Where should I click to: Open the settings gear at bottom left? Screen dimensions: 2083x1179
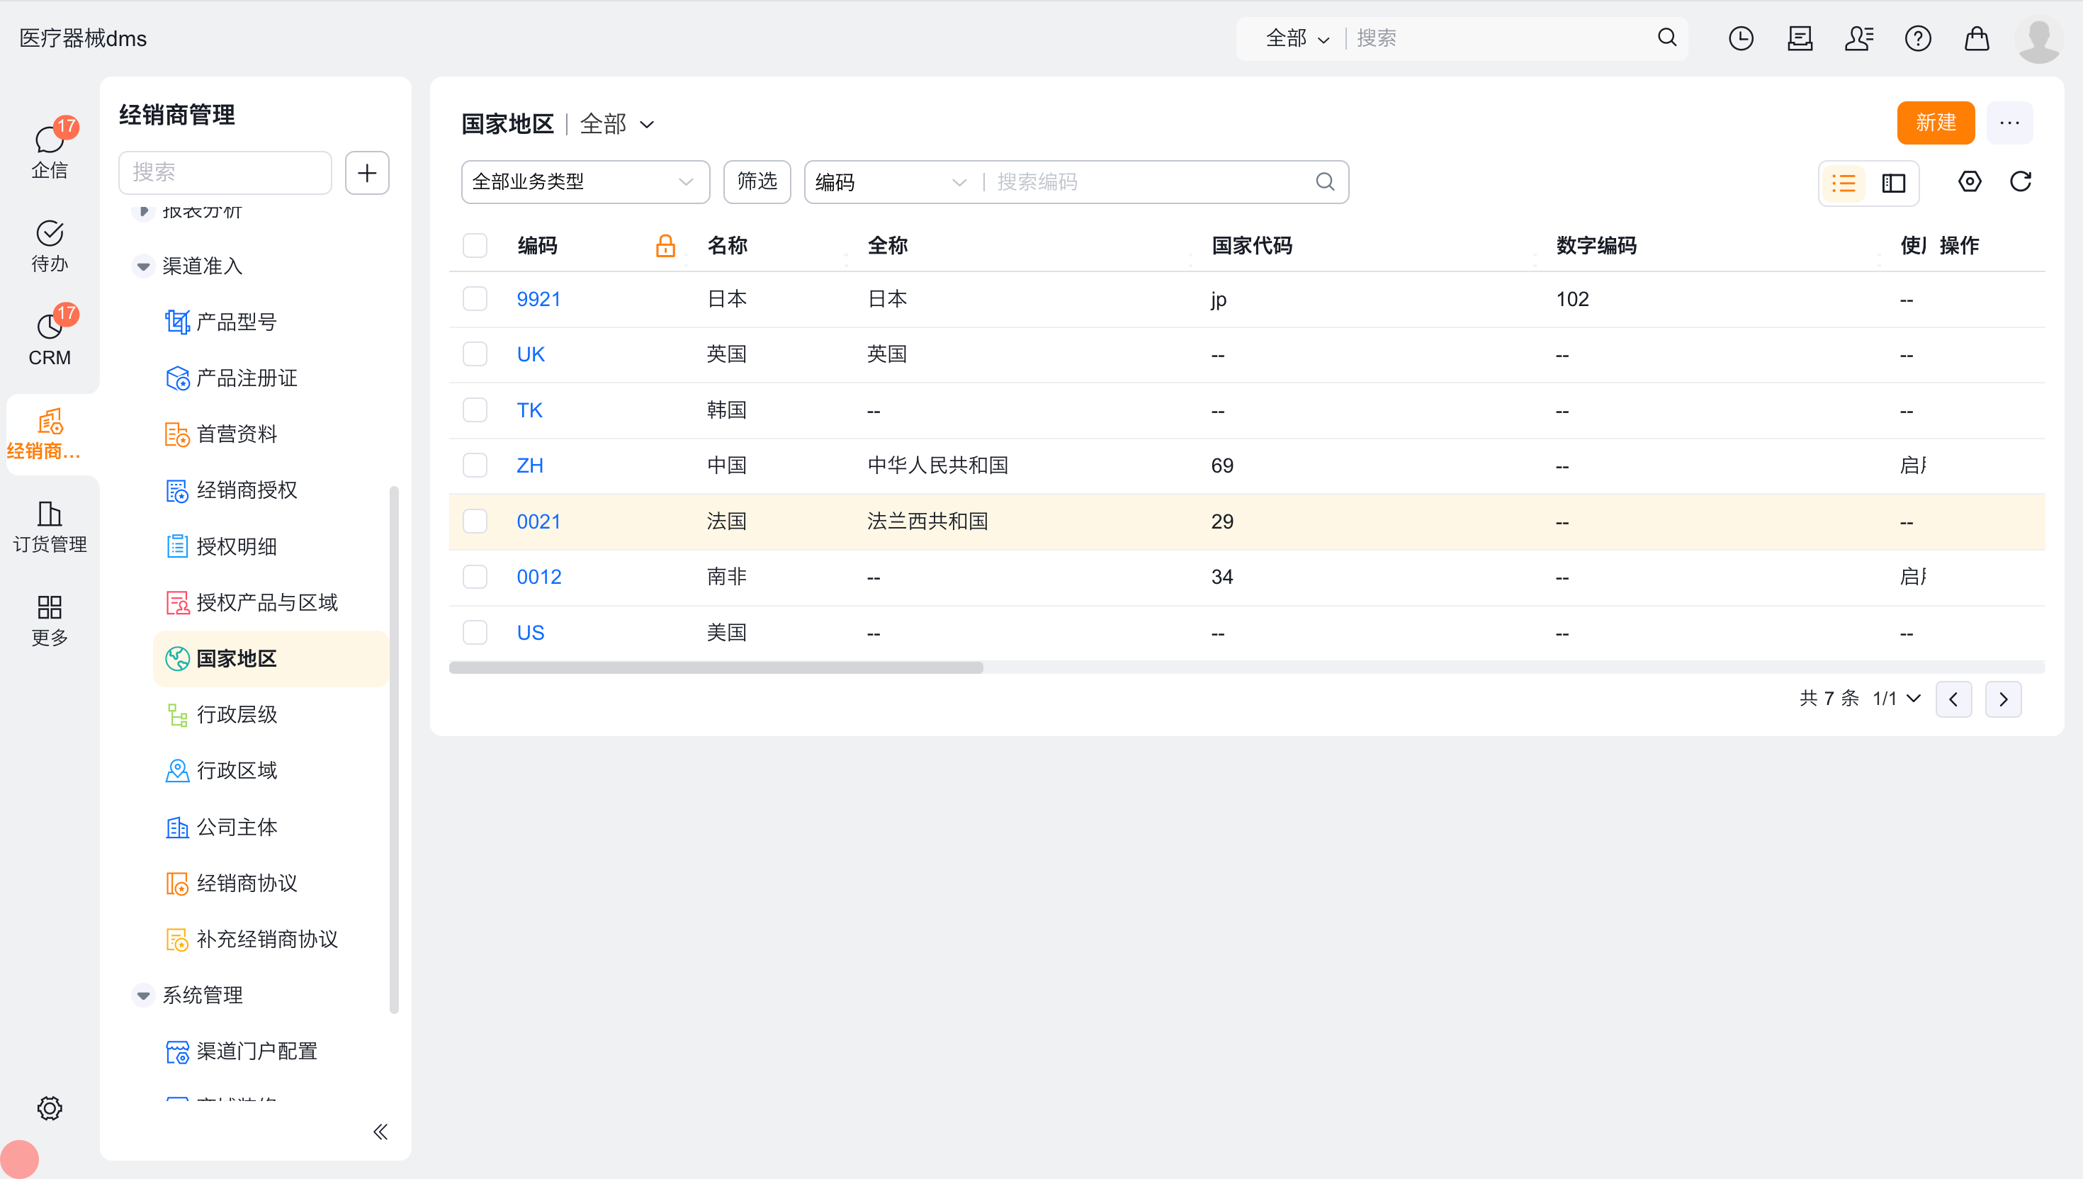(50, 1107)
